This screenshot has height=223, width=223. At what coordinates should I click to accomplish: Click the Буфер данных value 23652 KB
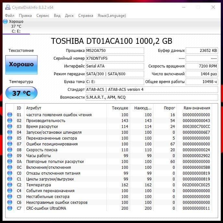point(202,51)
